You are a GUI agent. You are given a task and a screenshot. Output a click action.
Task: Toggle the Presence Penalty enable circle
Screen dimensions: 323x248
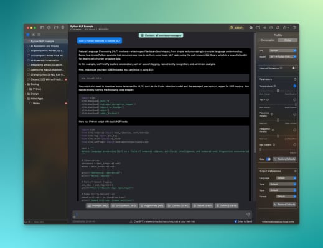[x=295, y=115]
